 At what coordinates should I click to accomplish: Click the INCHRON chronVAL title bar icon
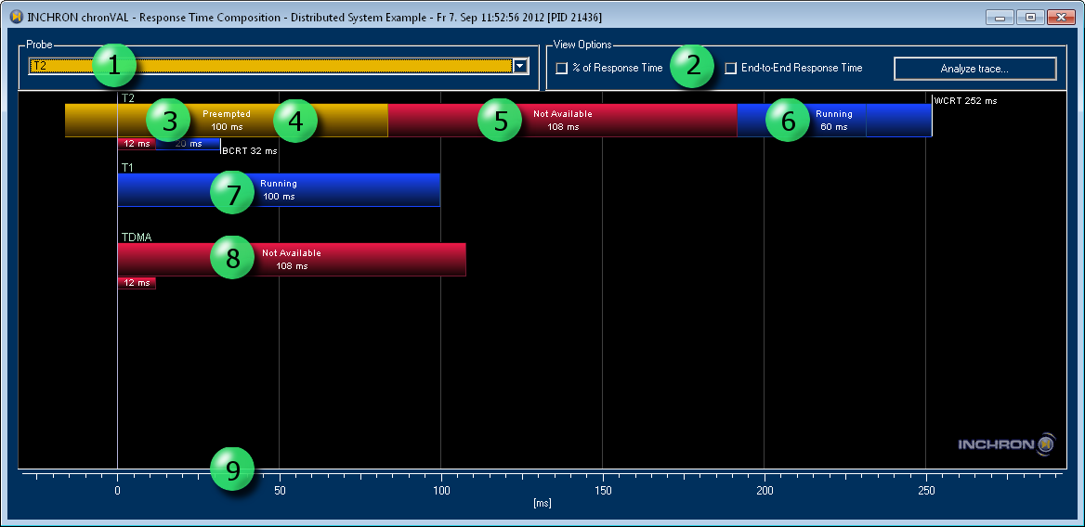[x=17, y=16]
